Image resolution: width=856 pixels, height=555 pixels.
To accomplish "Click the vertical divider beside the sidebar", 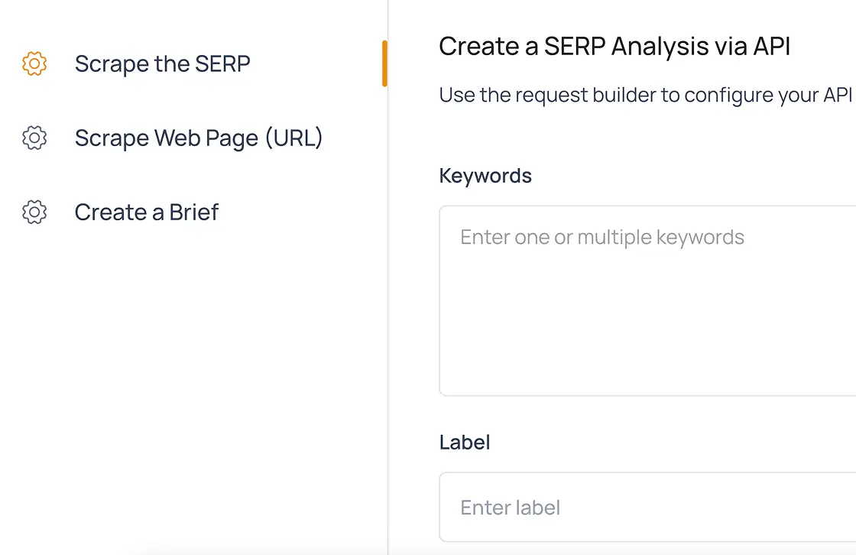I will tap(388, 306).
